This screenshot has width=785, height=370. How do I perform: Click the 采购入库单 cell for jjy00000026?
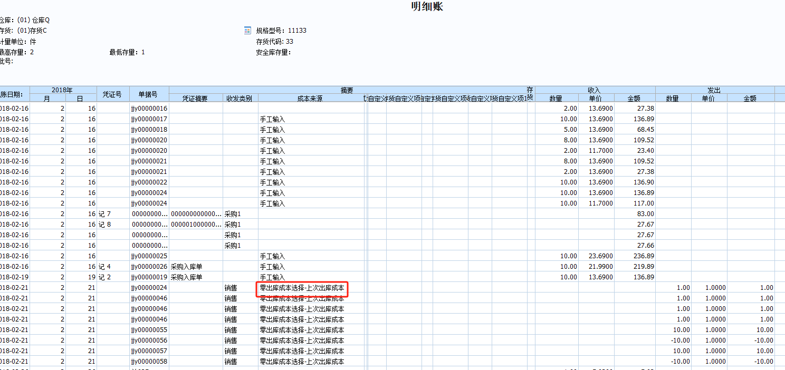pos(186,267)
